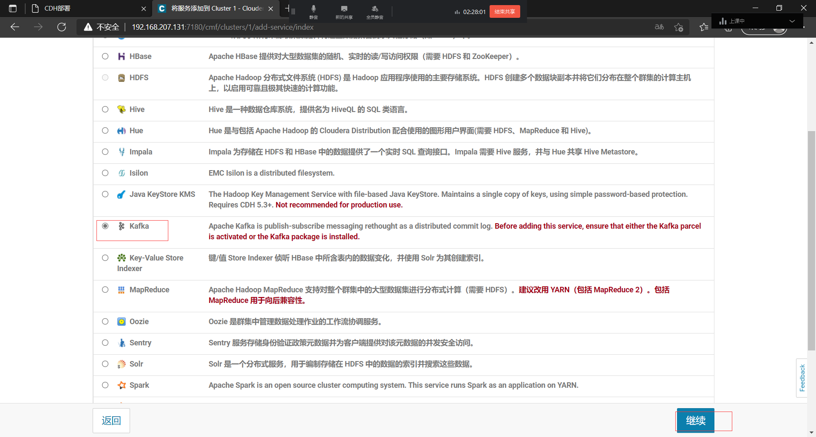Click the not-secure warning icon

pos(88,27)
